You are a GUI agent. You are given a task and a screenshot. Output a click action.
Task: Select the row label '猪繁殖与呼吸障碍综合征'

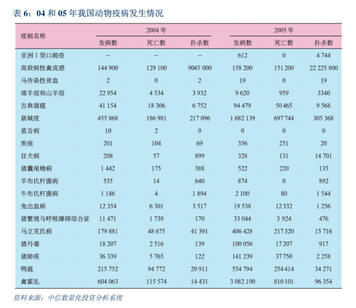[55, 219]
